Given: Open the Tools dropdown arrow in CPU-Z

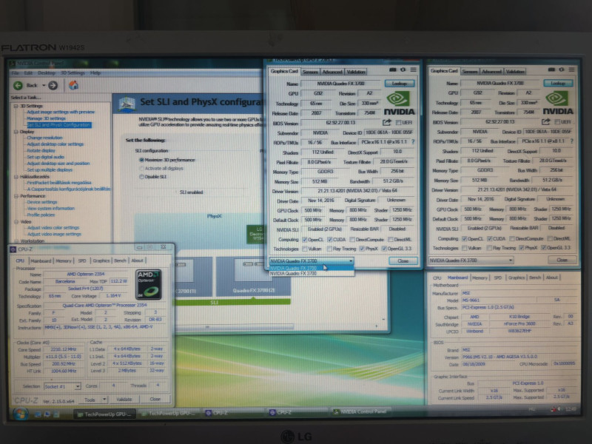Looking at the screenshot, I should coord(104,399).
